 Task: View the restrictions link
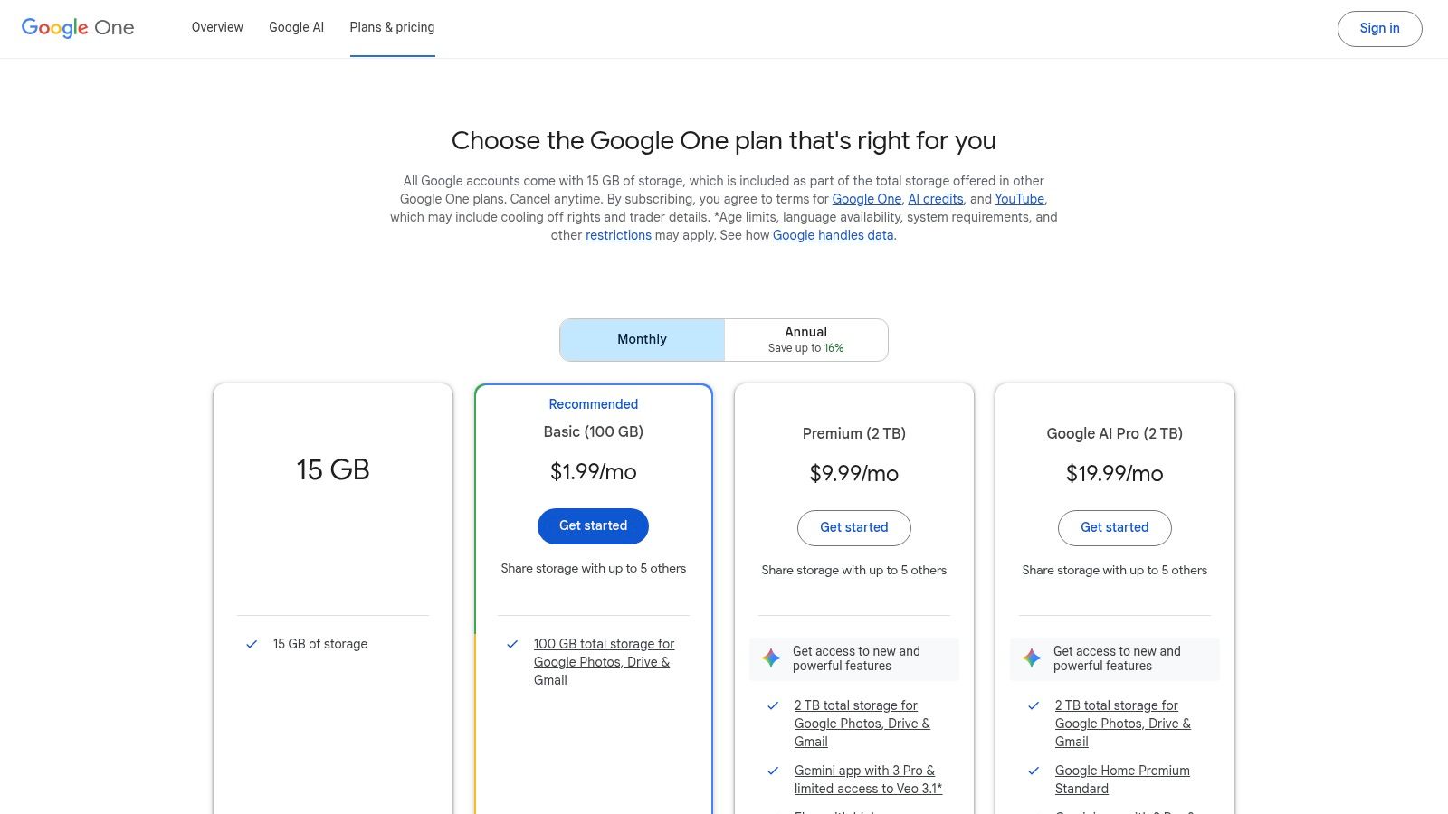[x=618, y=235]
